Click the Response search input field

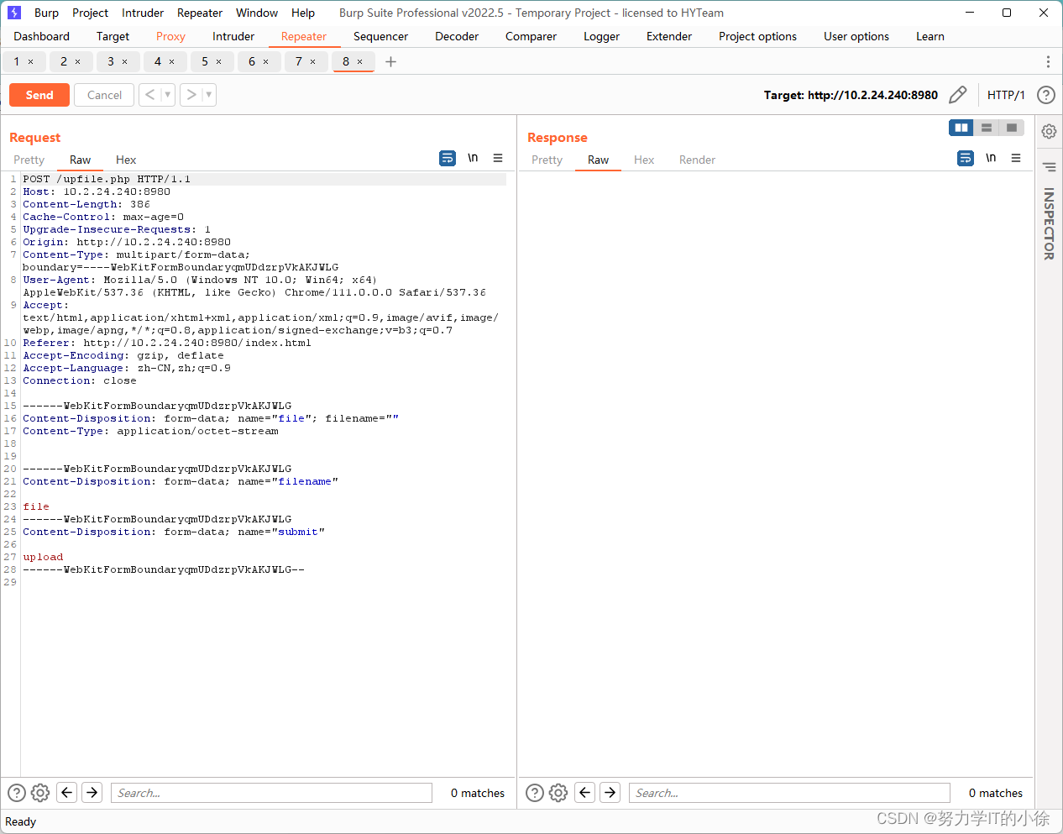(789, 793)
